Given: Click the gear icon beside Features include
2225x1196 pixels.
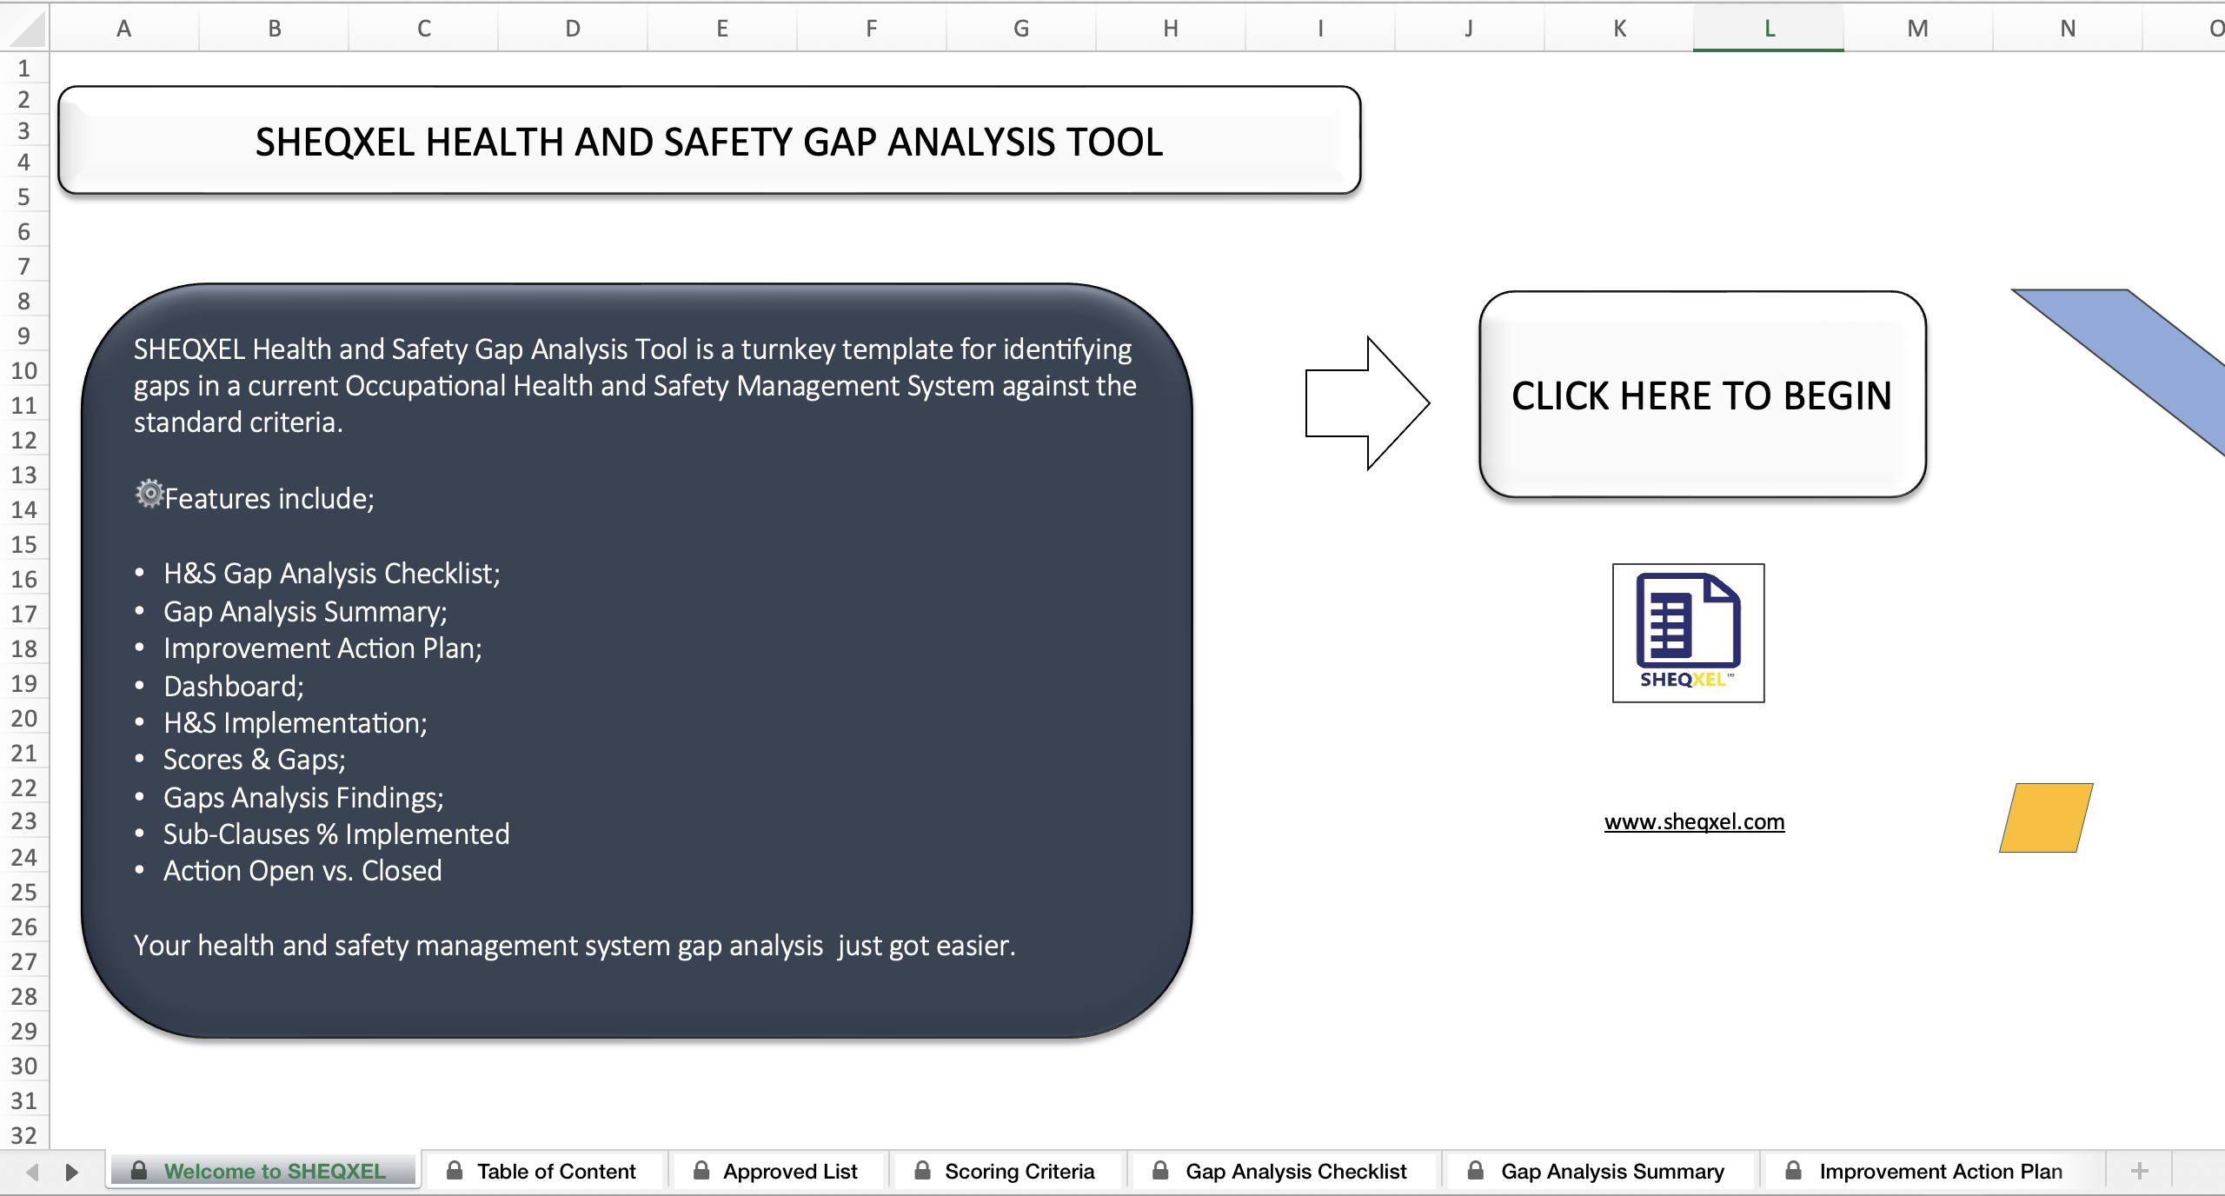Looking at the screenshot, I should (x=149, y=494).
